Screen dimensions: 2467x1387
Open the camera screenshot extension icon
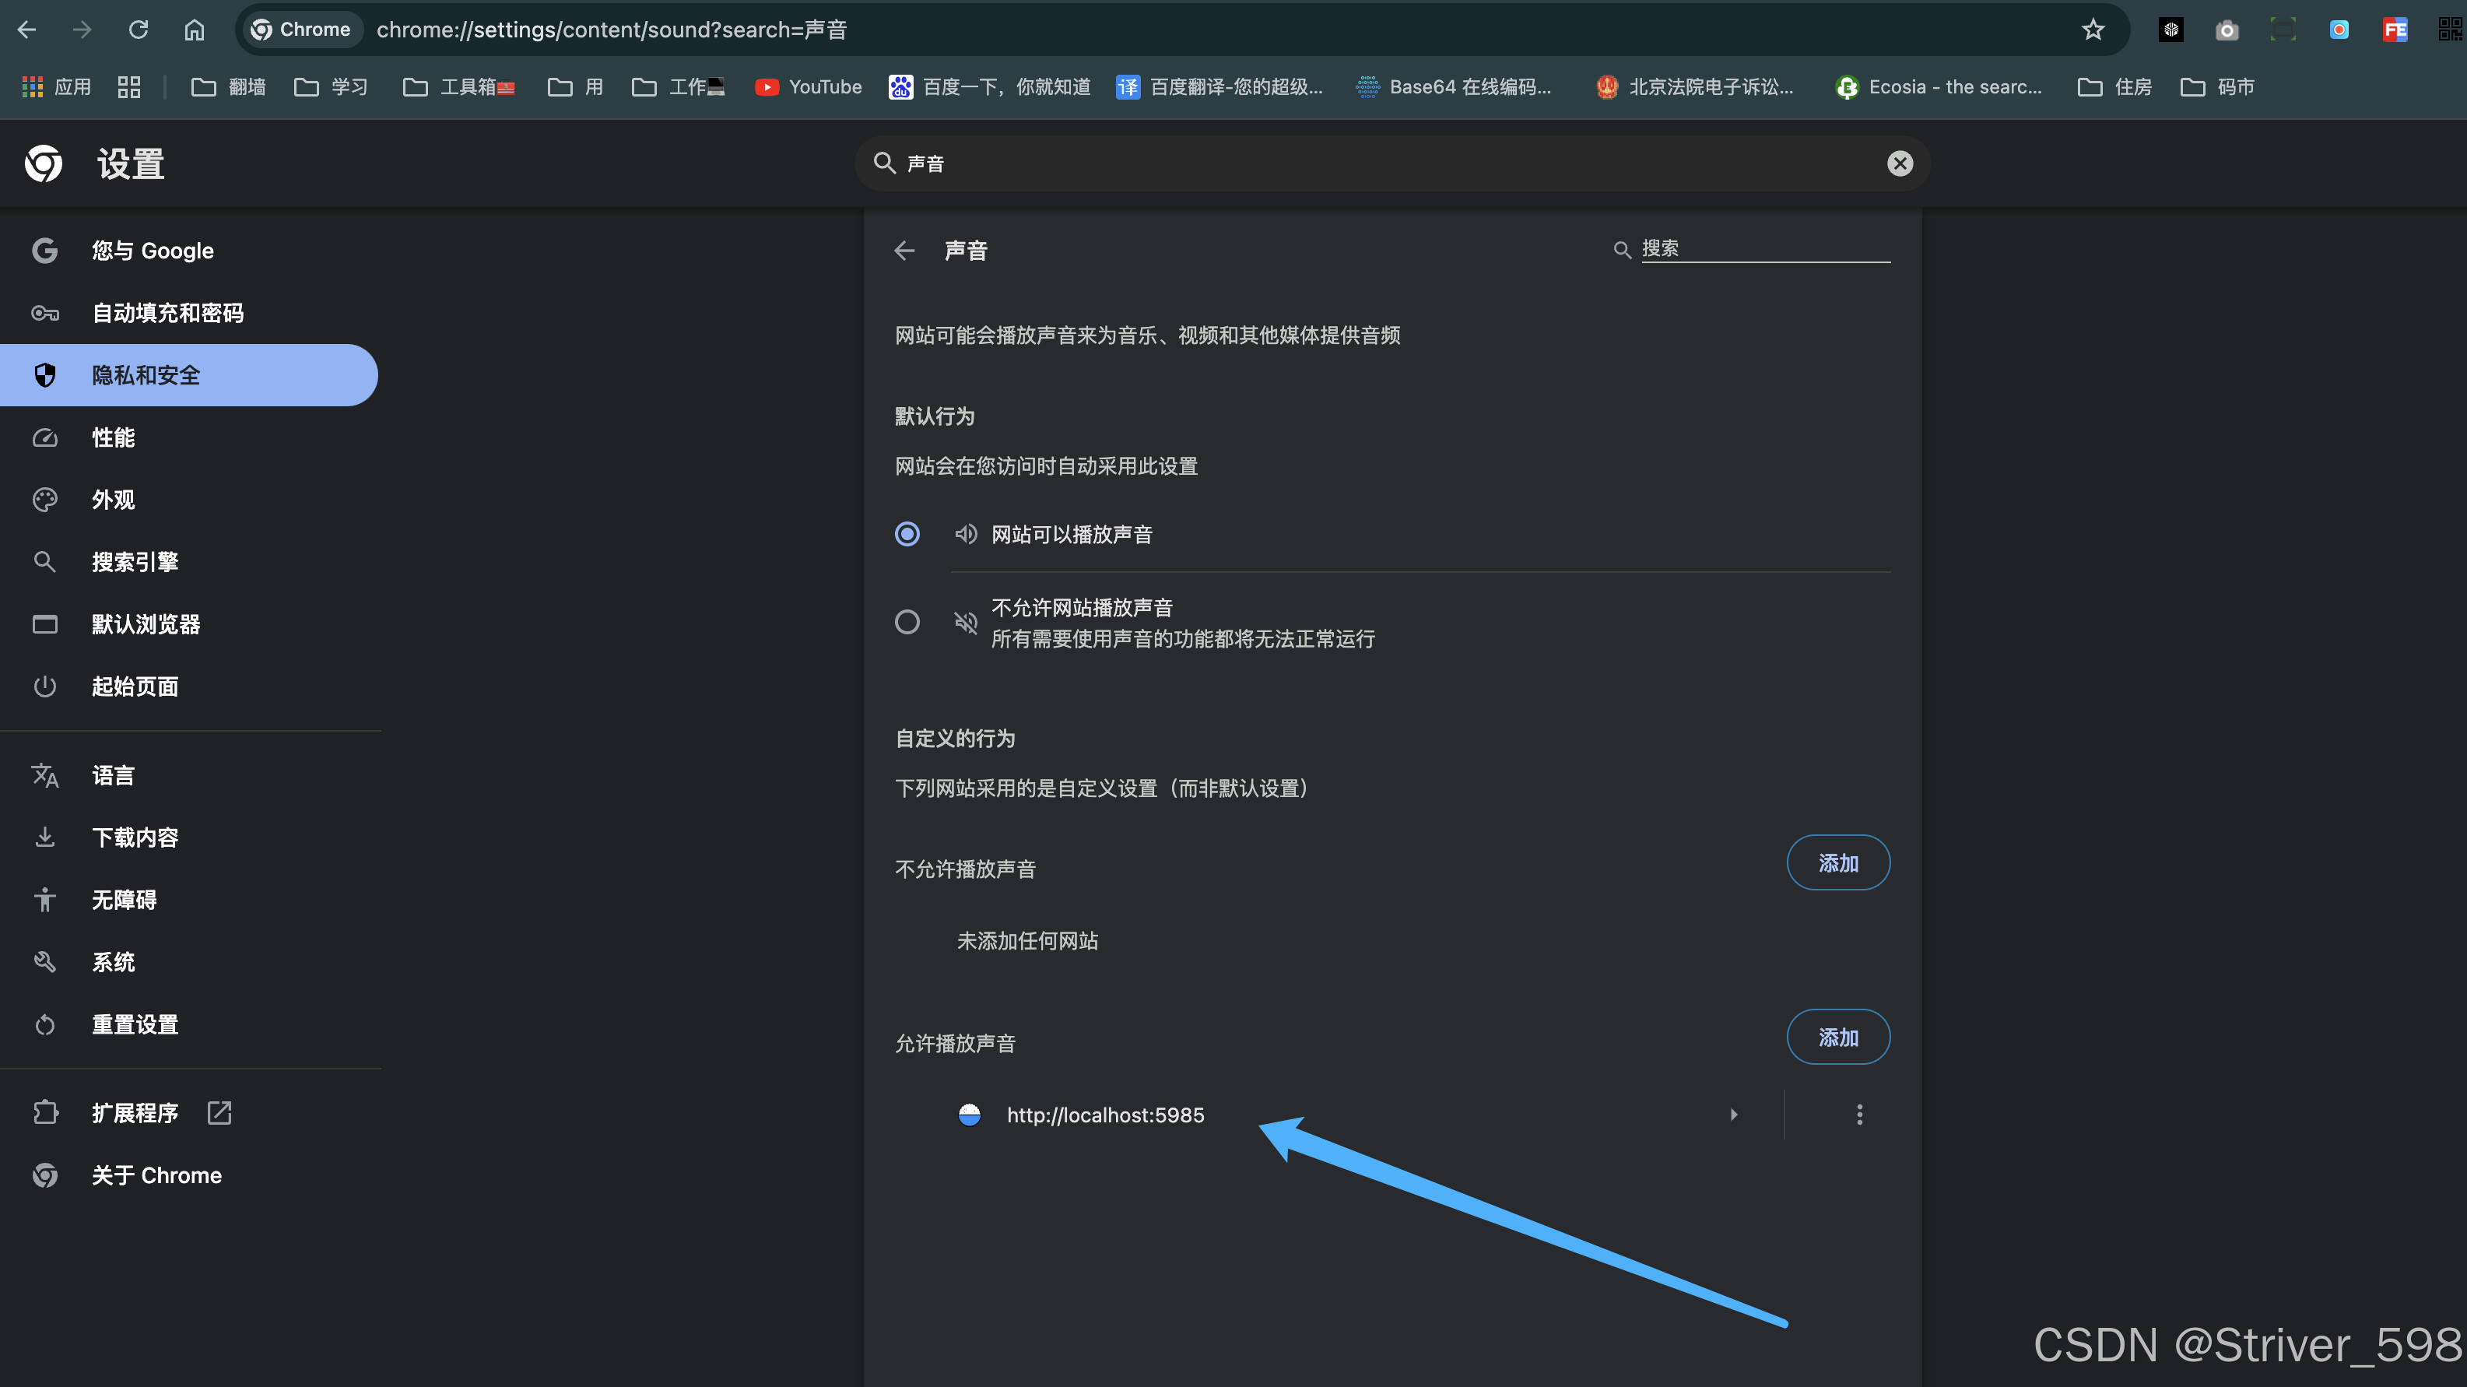(2227, 30)
